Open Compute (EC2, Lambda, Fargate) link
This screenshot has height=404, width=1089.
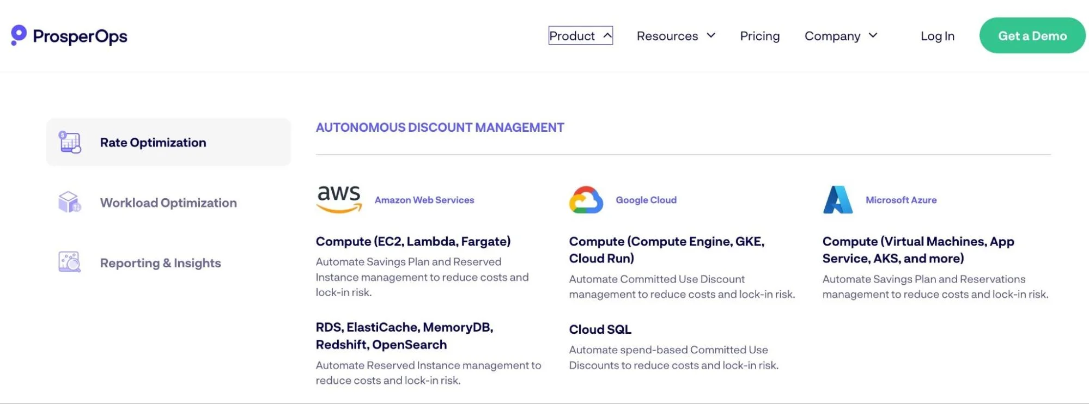click(x=413, y=241)
